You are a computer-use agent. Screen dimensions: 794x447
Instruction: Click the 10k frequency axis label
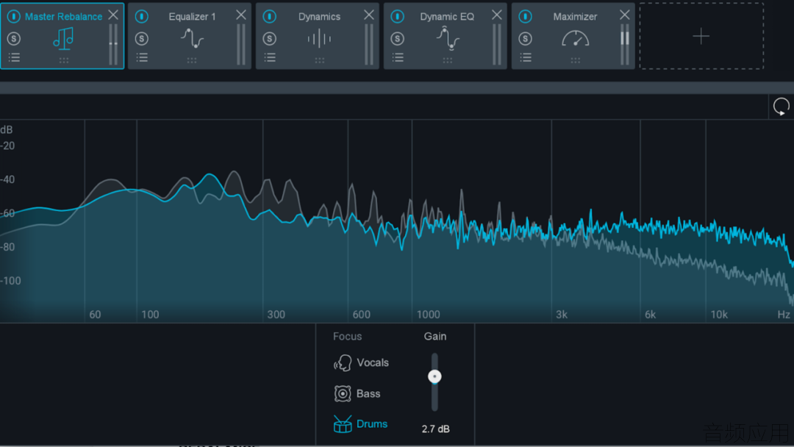tap(718, 315)
